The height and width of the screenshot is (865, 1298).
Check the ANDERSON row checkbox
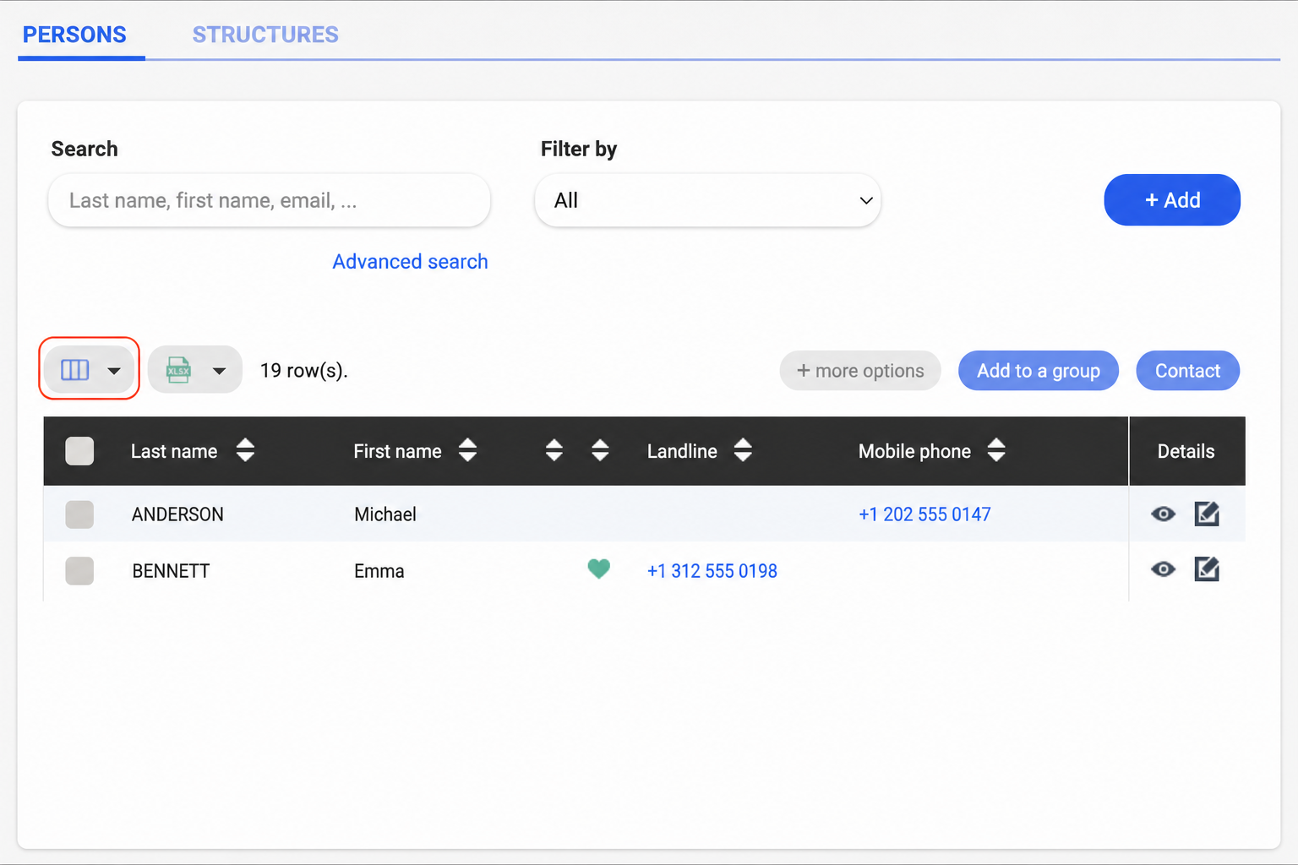79,514
